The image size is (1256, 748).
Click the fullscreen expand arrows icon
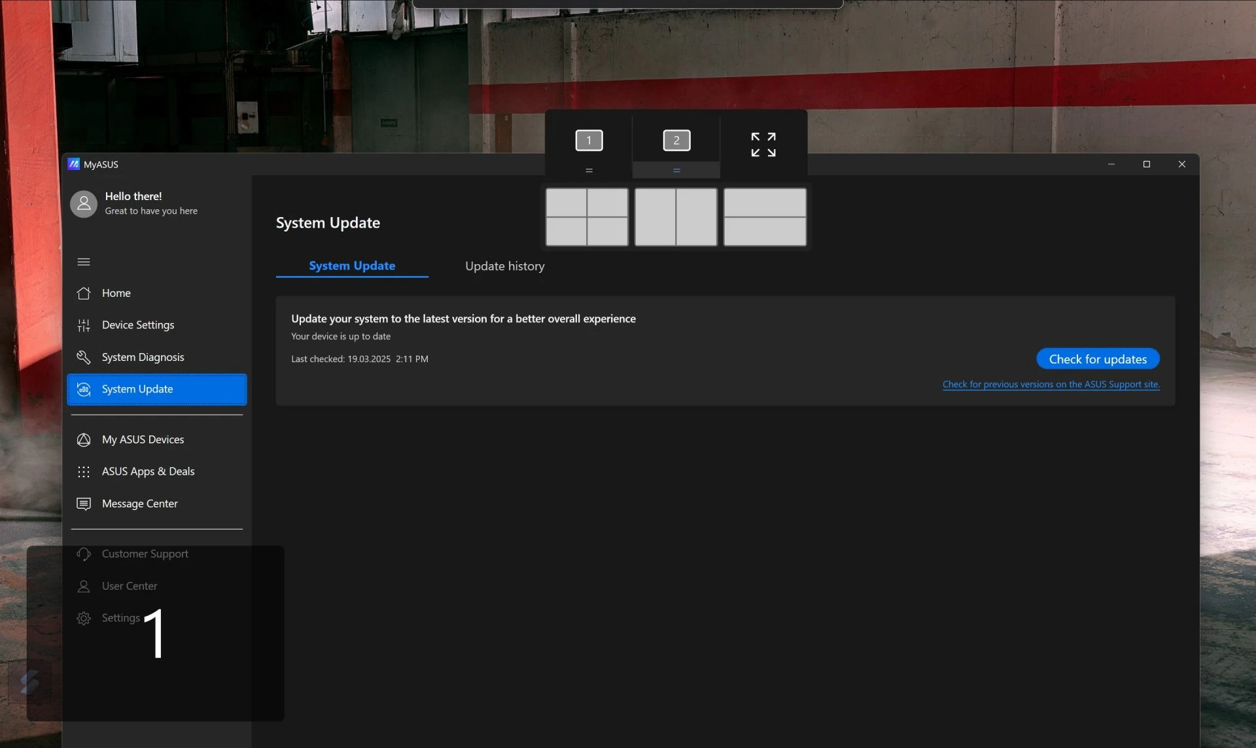click(763, 144)
